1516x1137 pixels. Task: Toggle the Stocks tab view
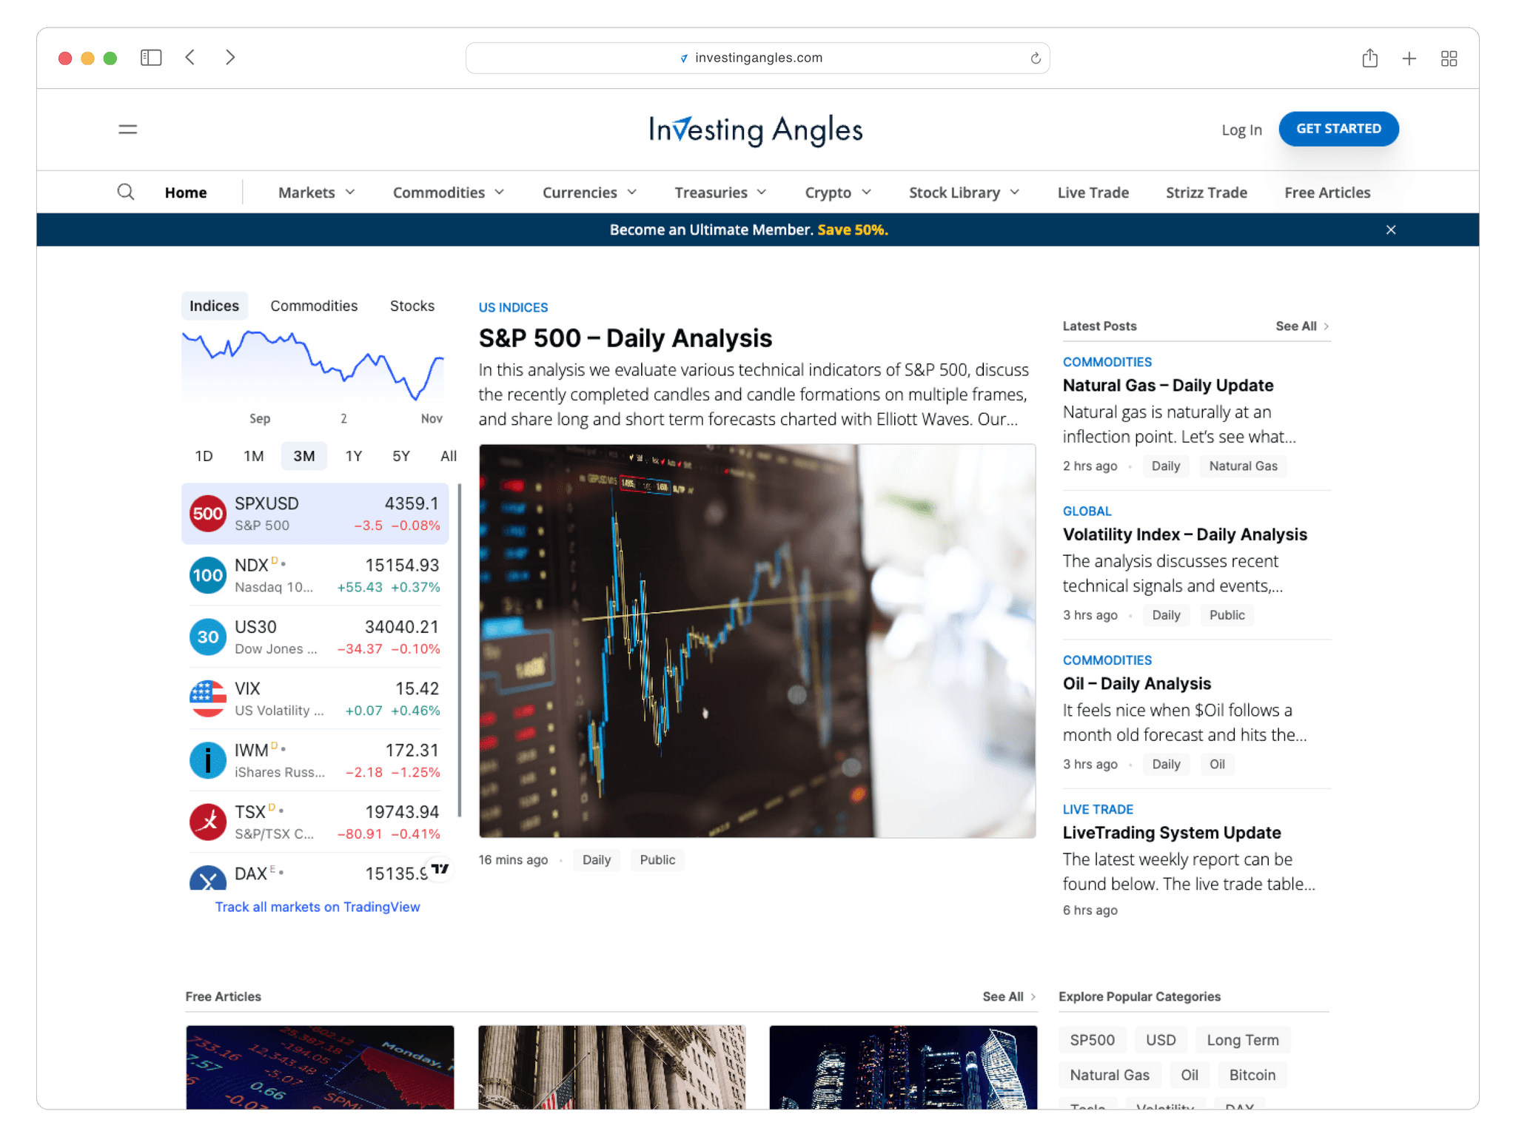[x=411, y=304]
